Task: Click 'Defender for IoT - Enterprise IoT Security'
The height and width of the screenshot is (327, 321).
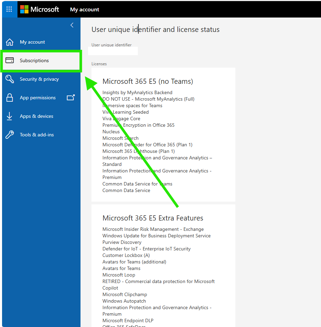Action: (147, 249)
